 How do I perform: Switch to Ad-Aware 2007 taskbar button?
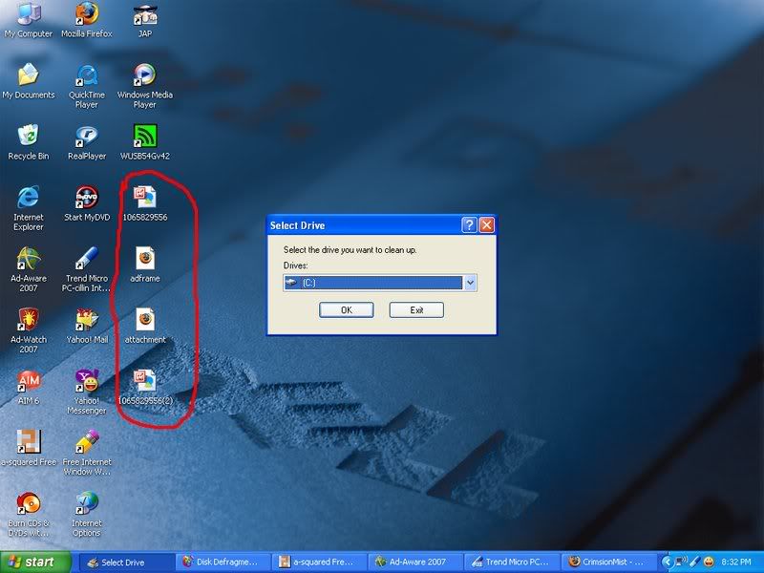(x=415, y=562)
